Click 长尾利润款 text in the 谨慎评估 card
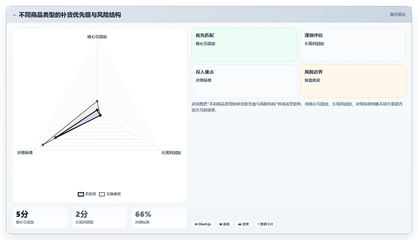This screenshot has width=418, height=240. click(314, 44)
